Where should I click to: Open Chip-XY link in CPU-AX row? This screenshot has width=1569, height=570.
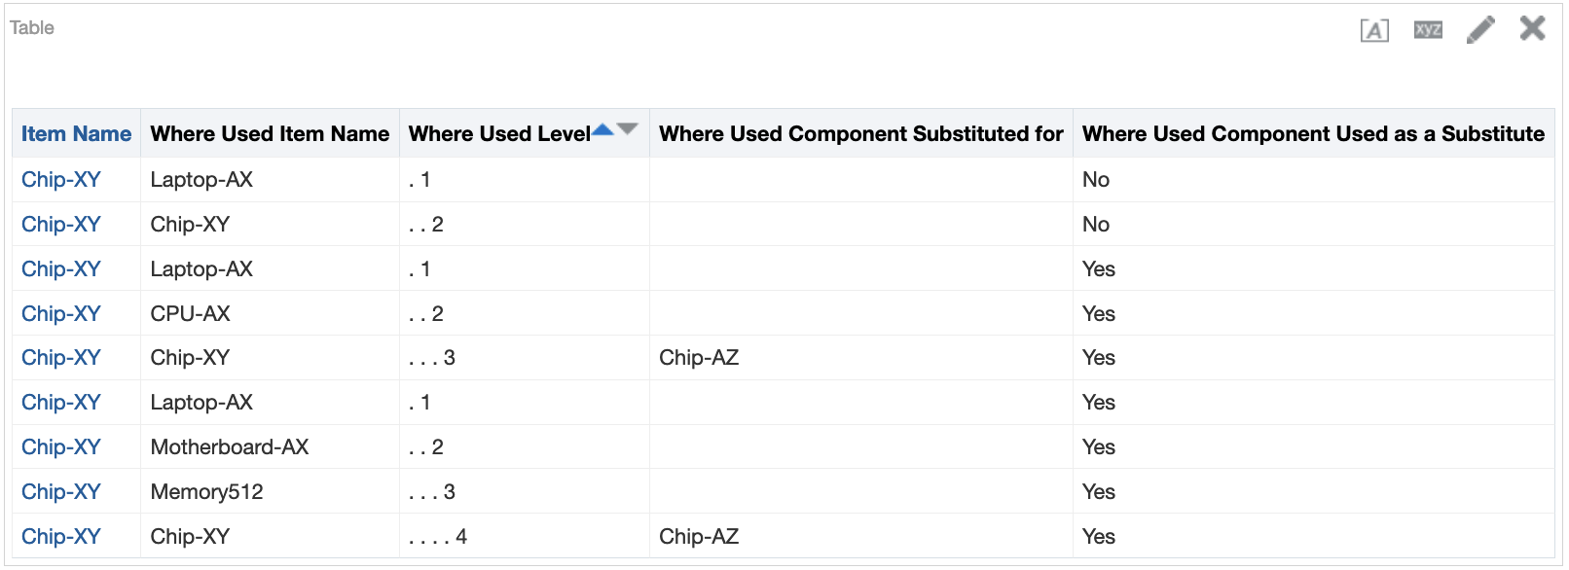click(x=61, y=313)
